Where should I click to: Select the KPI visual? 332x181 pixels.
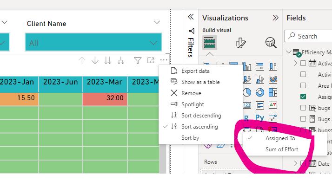(272, 105)
